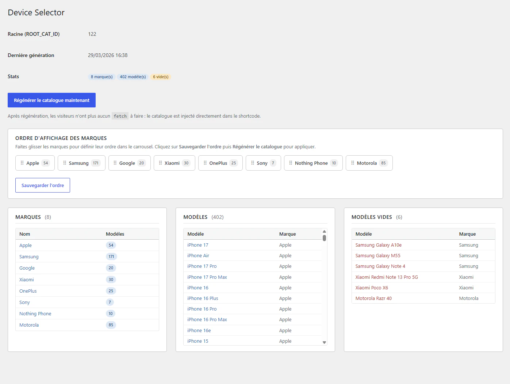Click the date '29/03/2026 16:38'
510x384 pixels.
point(108,55)
